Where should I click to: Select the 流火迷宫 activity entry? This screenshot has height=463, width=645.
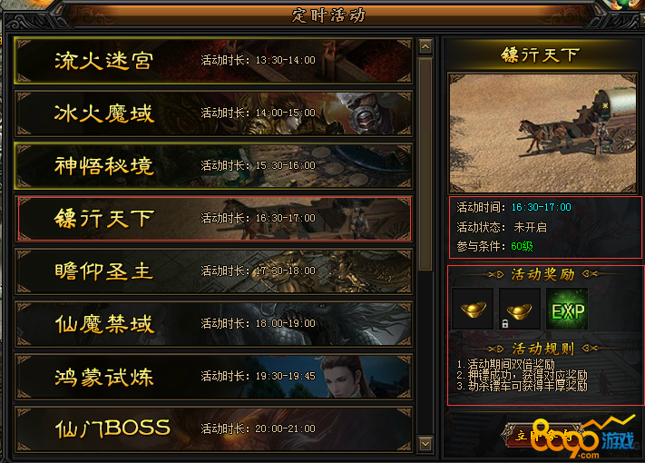coord(213,61)
